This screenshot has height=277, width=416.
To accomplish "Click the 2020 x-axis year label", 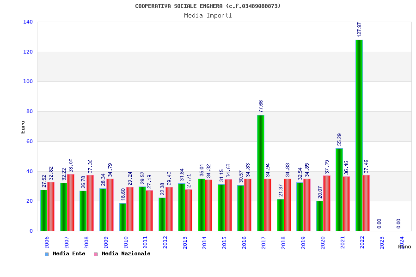I will coord(323,242).
